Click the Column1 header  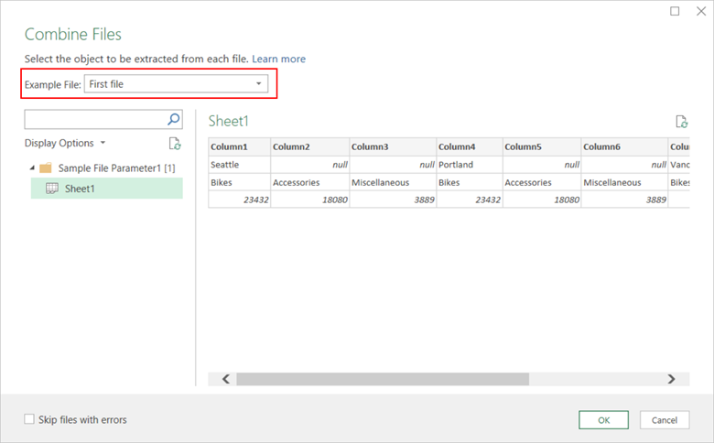pos(240,146)
